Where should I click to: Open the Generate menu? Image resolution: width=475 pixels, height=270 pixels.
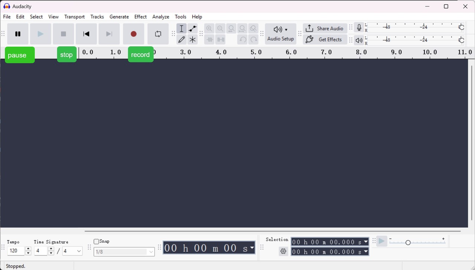119,17
